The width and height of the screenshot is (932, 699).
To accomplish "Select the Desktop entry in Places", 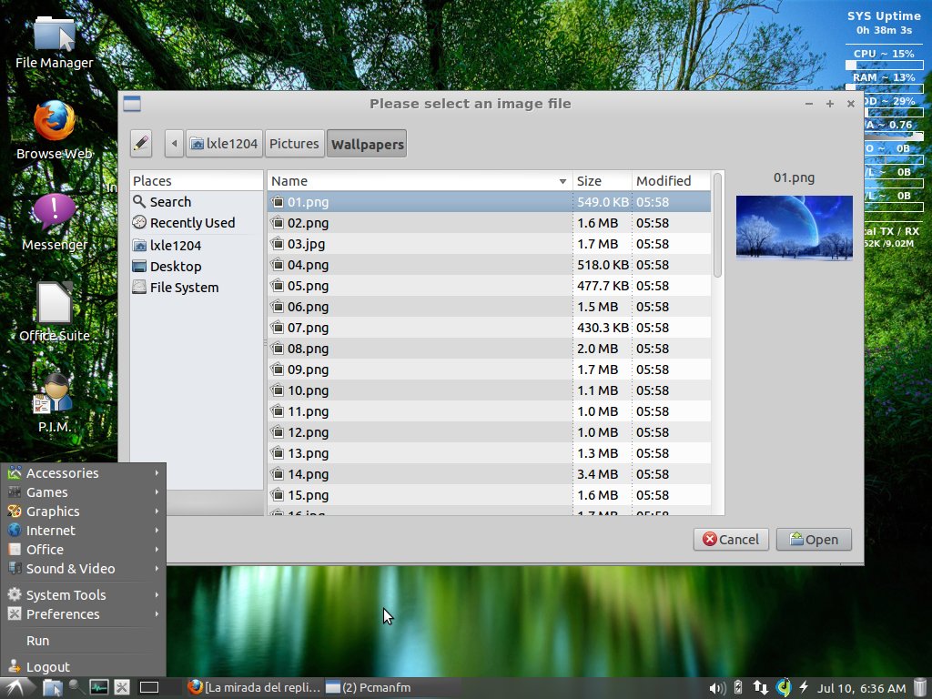I will pos(174,266).
